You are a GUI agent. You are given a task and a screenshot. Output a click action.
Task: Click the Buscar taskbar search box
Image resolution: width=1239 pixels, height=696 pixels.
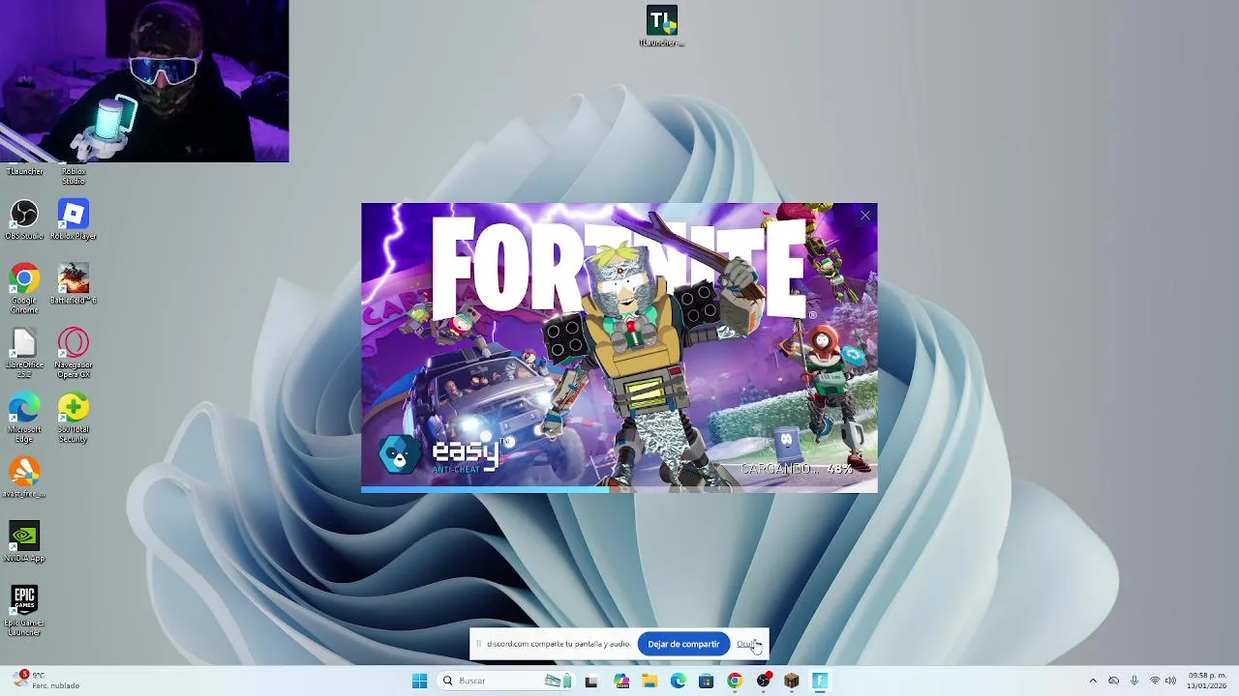[507, 681]
